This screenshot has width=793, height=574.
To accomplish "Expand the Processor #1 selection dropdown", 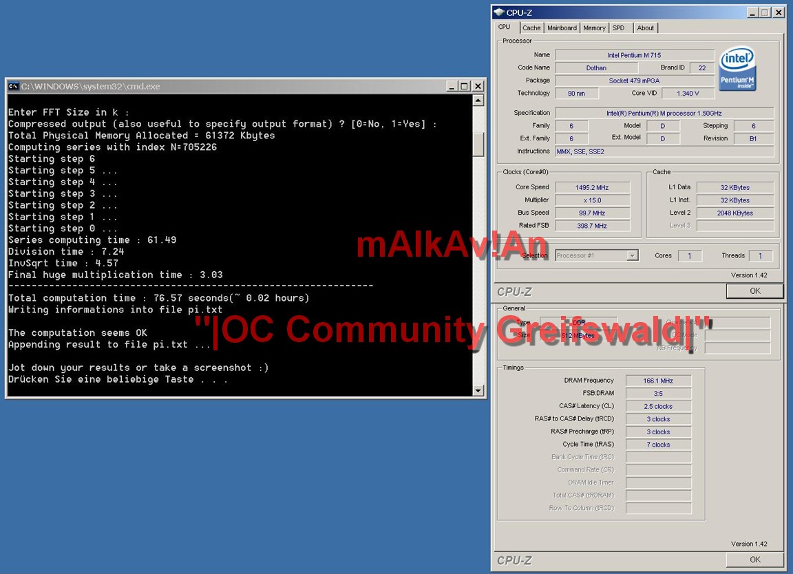I will point(632,256).
